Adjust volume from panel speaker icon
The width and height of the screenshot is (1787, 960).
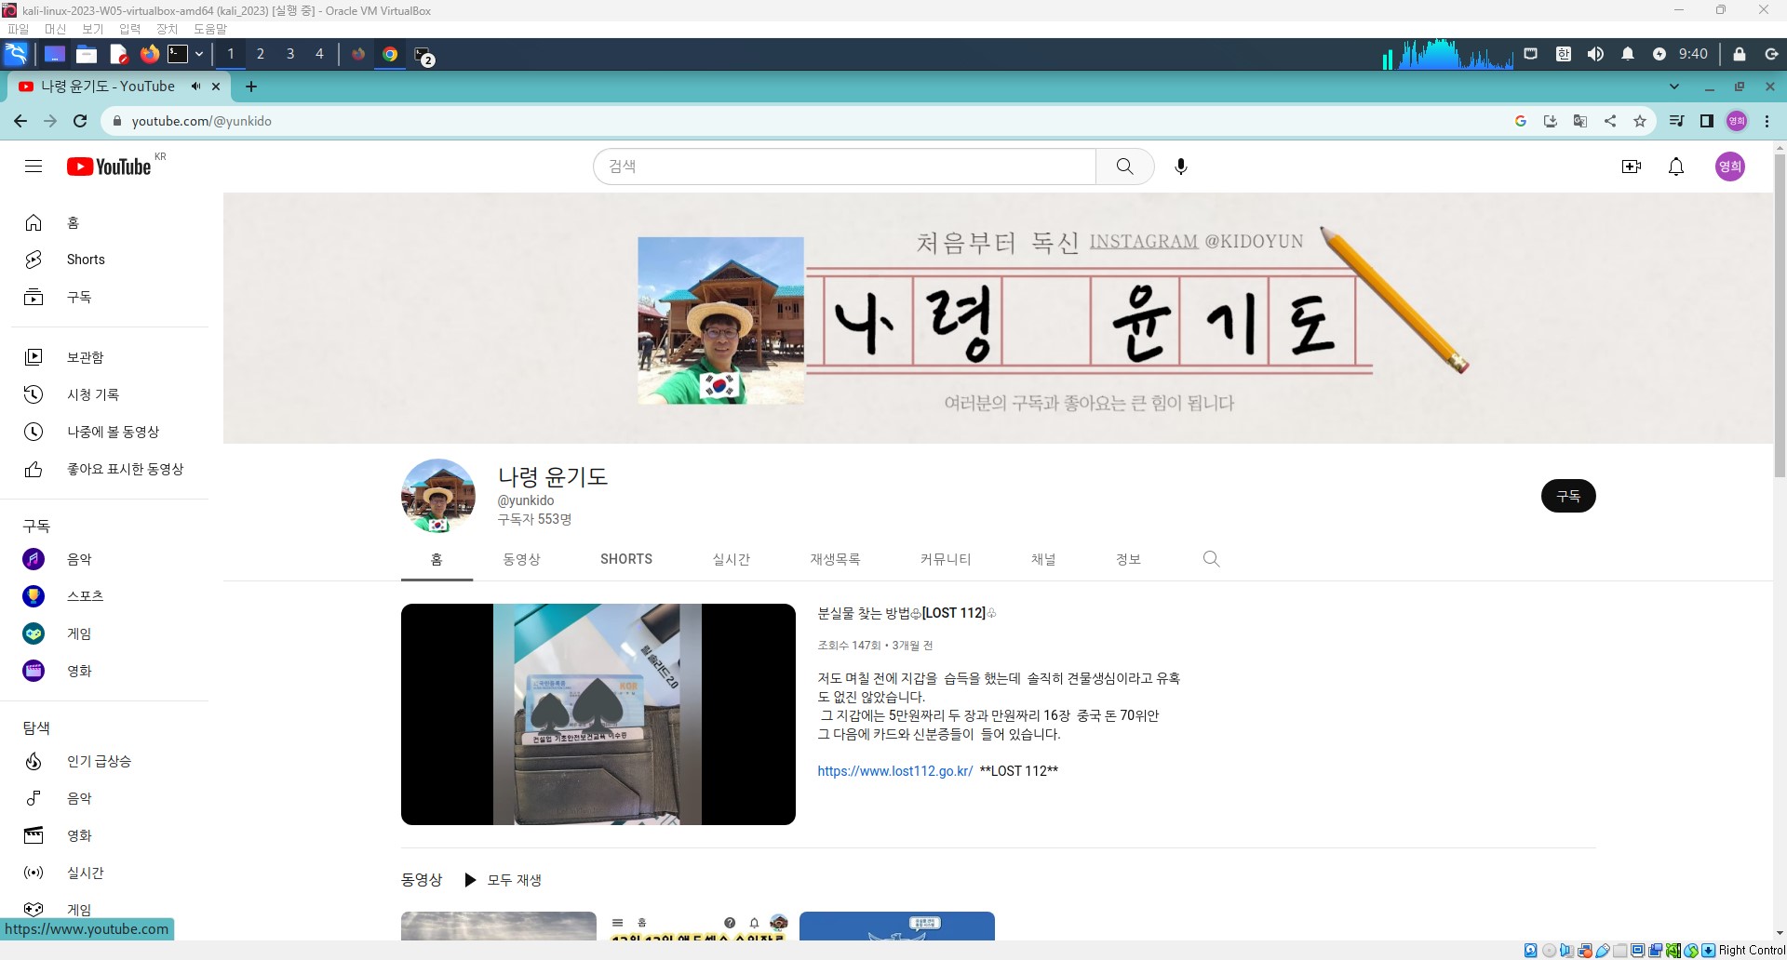click(x=1595, y=54)
